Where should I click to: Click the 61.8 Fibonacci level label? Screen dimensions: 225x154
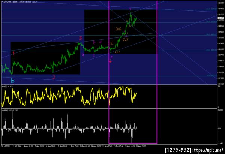[211, 9]
